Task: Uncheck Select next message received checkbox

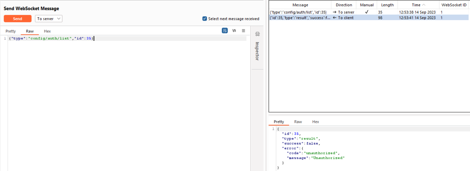Action: coord(205,19)
